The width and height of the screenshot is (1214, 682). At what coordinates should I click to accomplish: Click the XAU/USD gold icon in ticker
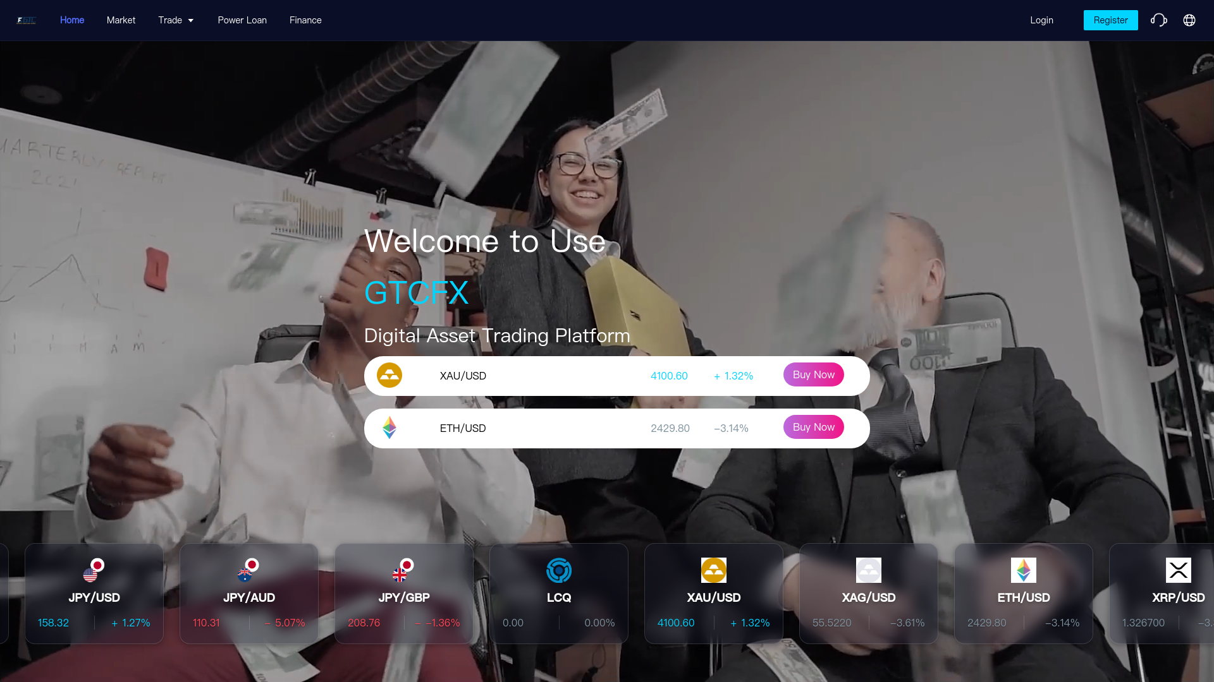tap(714, 570)
